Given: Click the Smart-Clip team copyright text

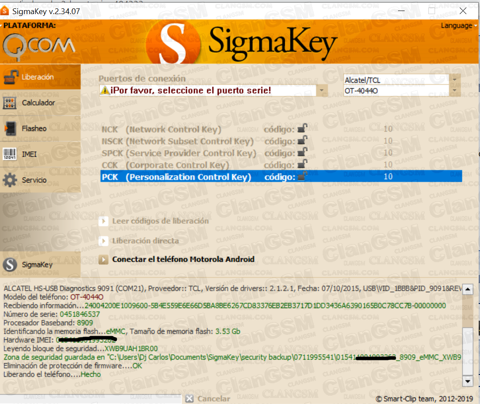Looking at the screenshot, I should 424,399.
